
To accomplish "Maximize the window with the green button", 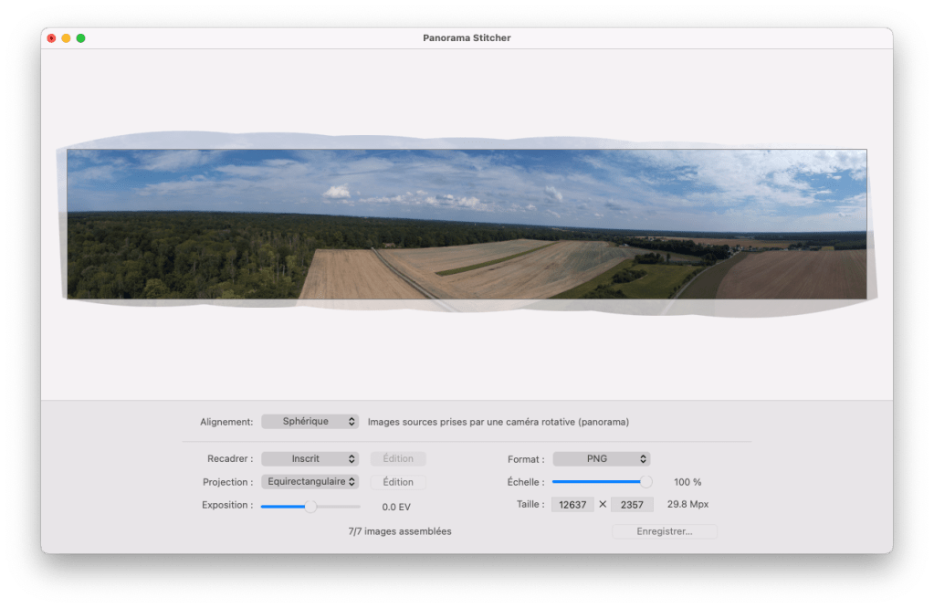I will 80,38.
